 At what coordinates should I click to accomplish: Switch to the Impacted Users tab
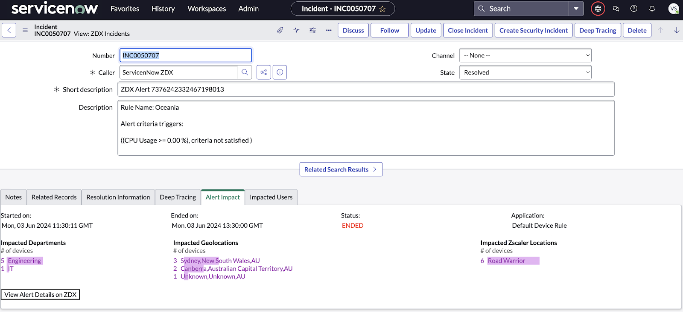271,197
